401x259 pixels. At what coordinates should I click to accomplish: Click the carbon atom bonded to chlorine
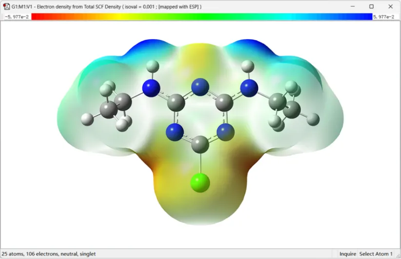(x=200, y=144)
